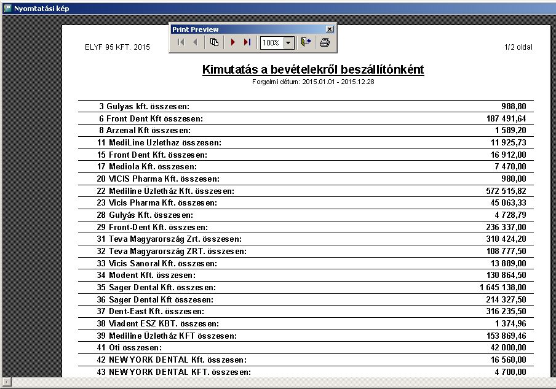Select the 32 Teva Magyarország ZRT. row
This screenshot has width=556, height=389.
click(x=306, y=251)
